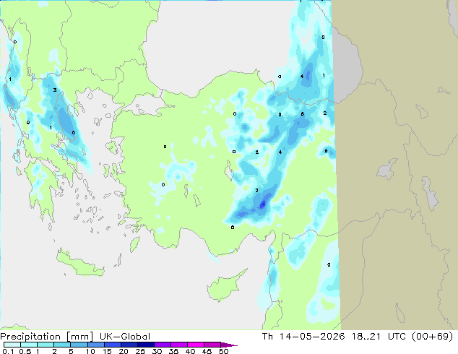Click the '(00+69)' forecast offset text
Viewport: 458px width, 354px height.
point(432,337)
